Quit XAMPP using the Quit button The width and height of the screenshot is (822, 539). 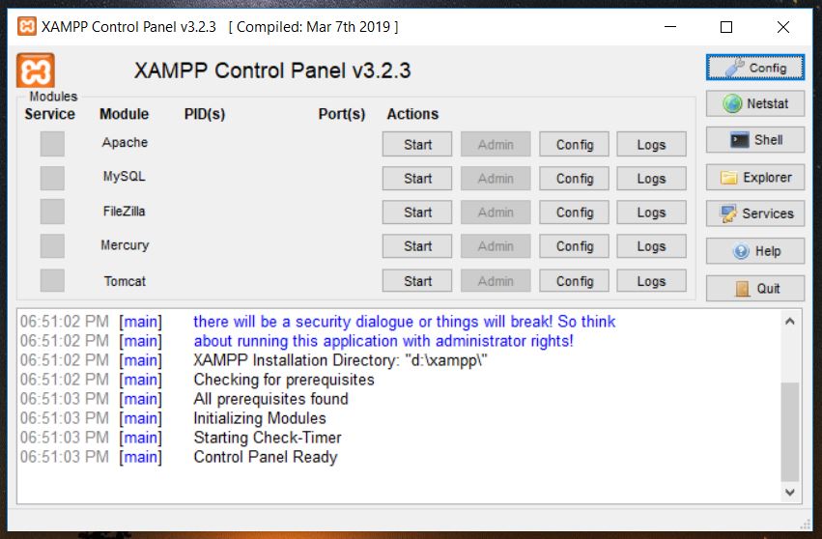click(x=755, y=289)
